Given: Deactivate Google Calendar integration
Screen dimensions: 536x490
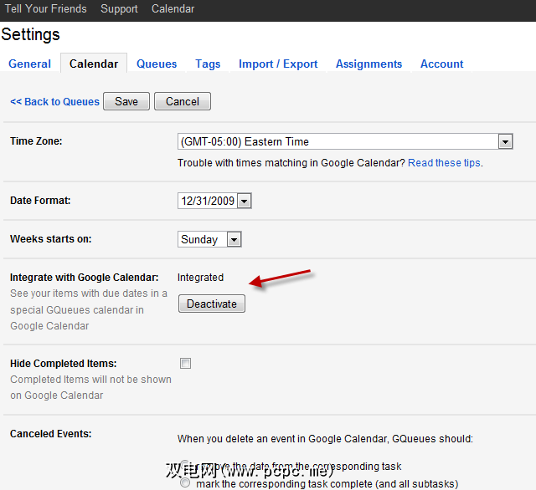Looking at the screenshot, I should 212,304.
